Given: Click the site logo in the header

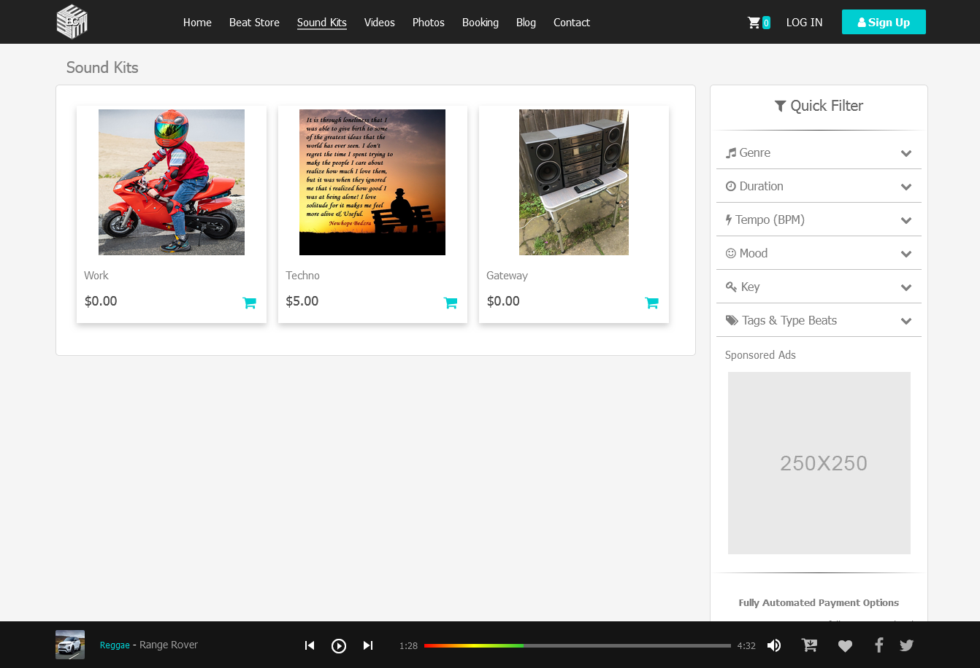Looking at the screenshot, I should click(72, 22).
